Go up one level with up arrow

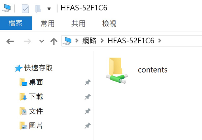click(54, 41)
